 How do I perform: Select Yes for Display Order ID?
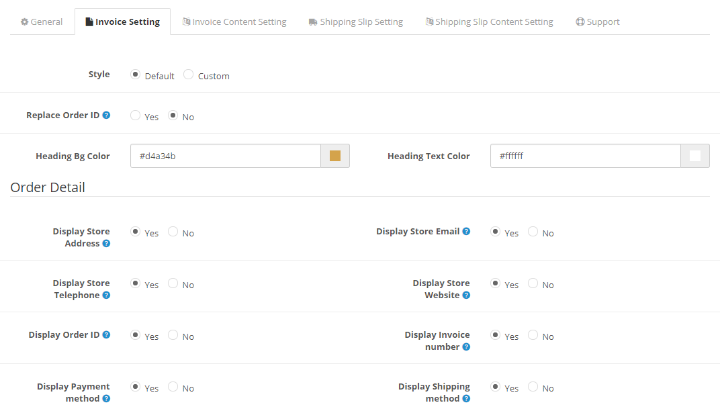point(135,334)
